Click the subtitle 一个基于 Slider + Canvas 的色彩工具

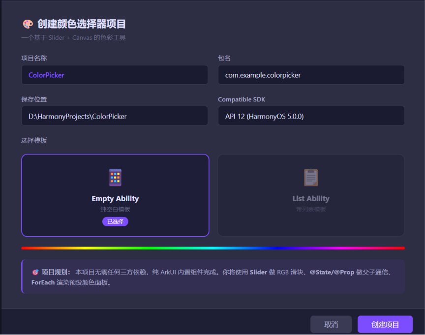(x=73, y=38)
